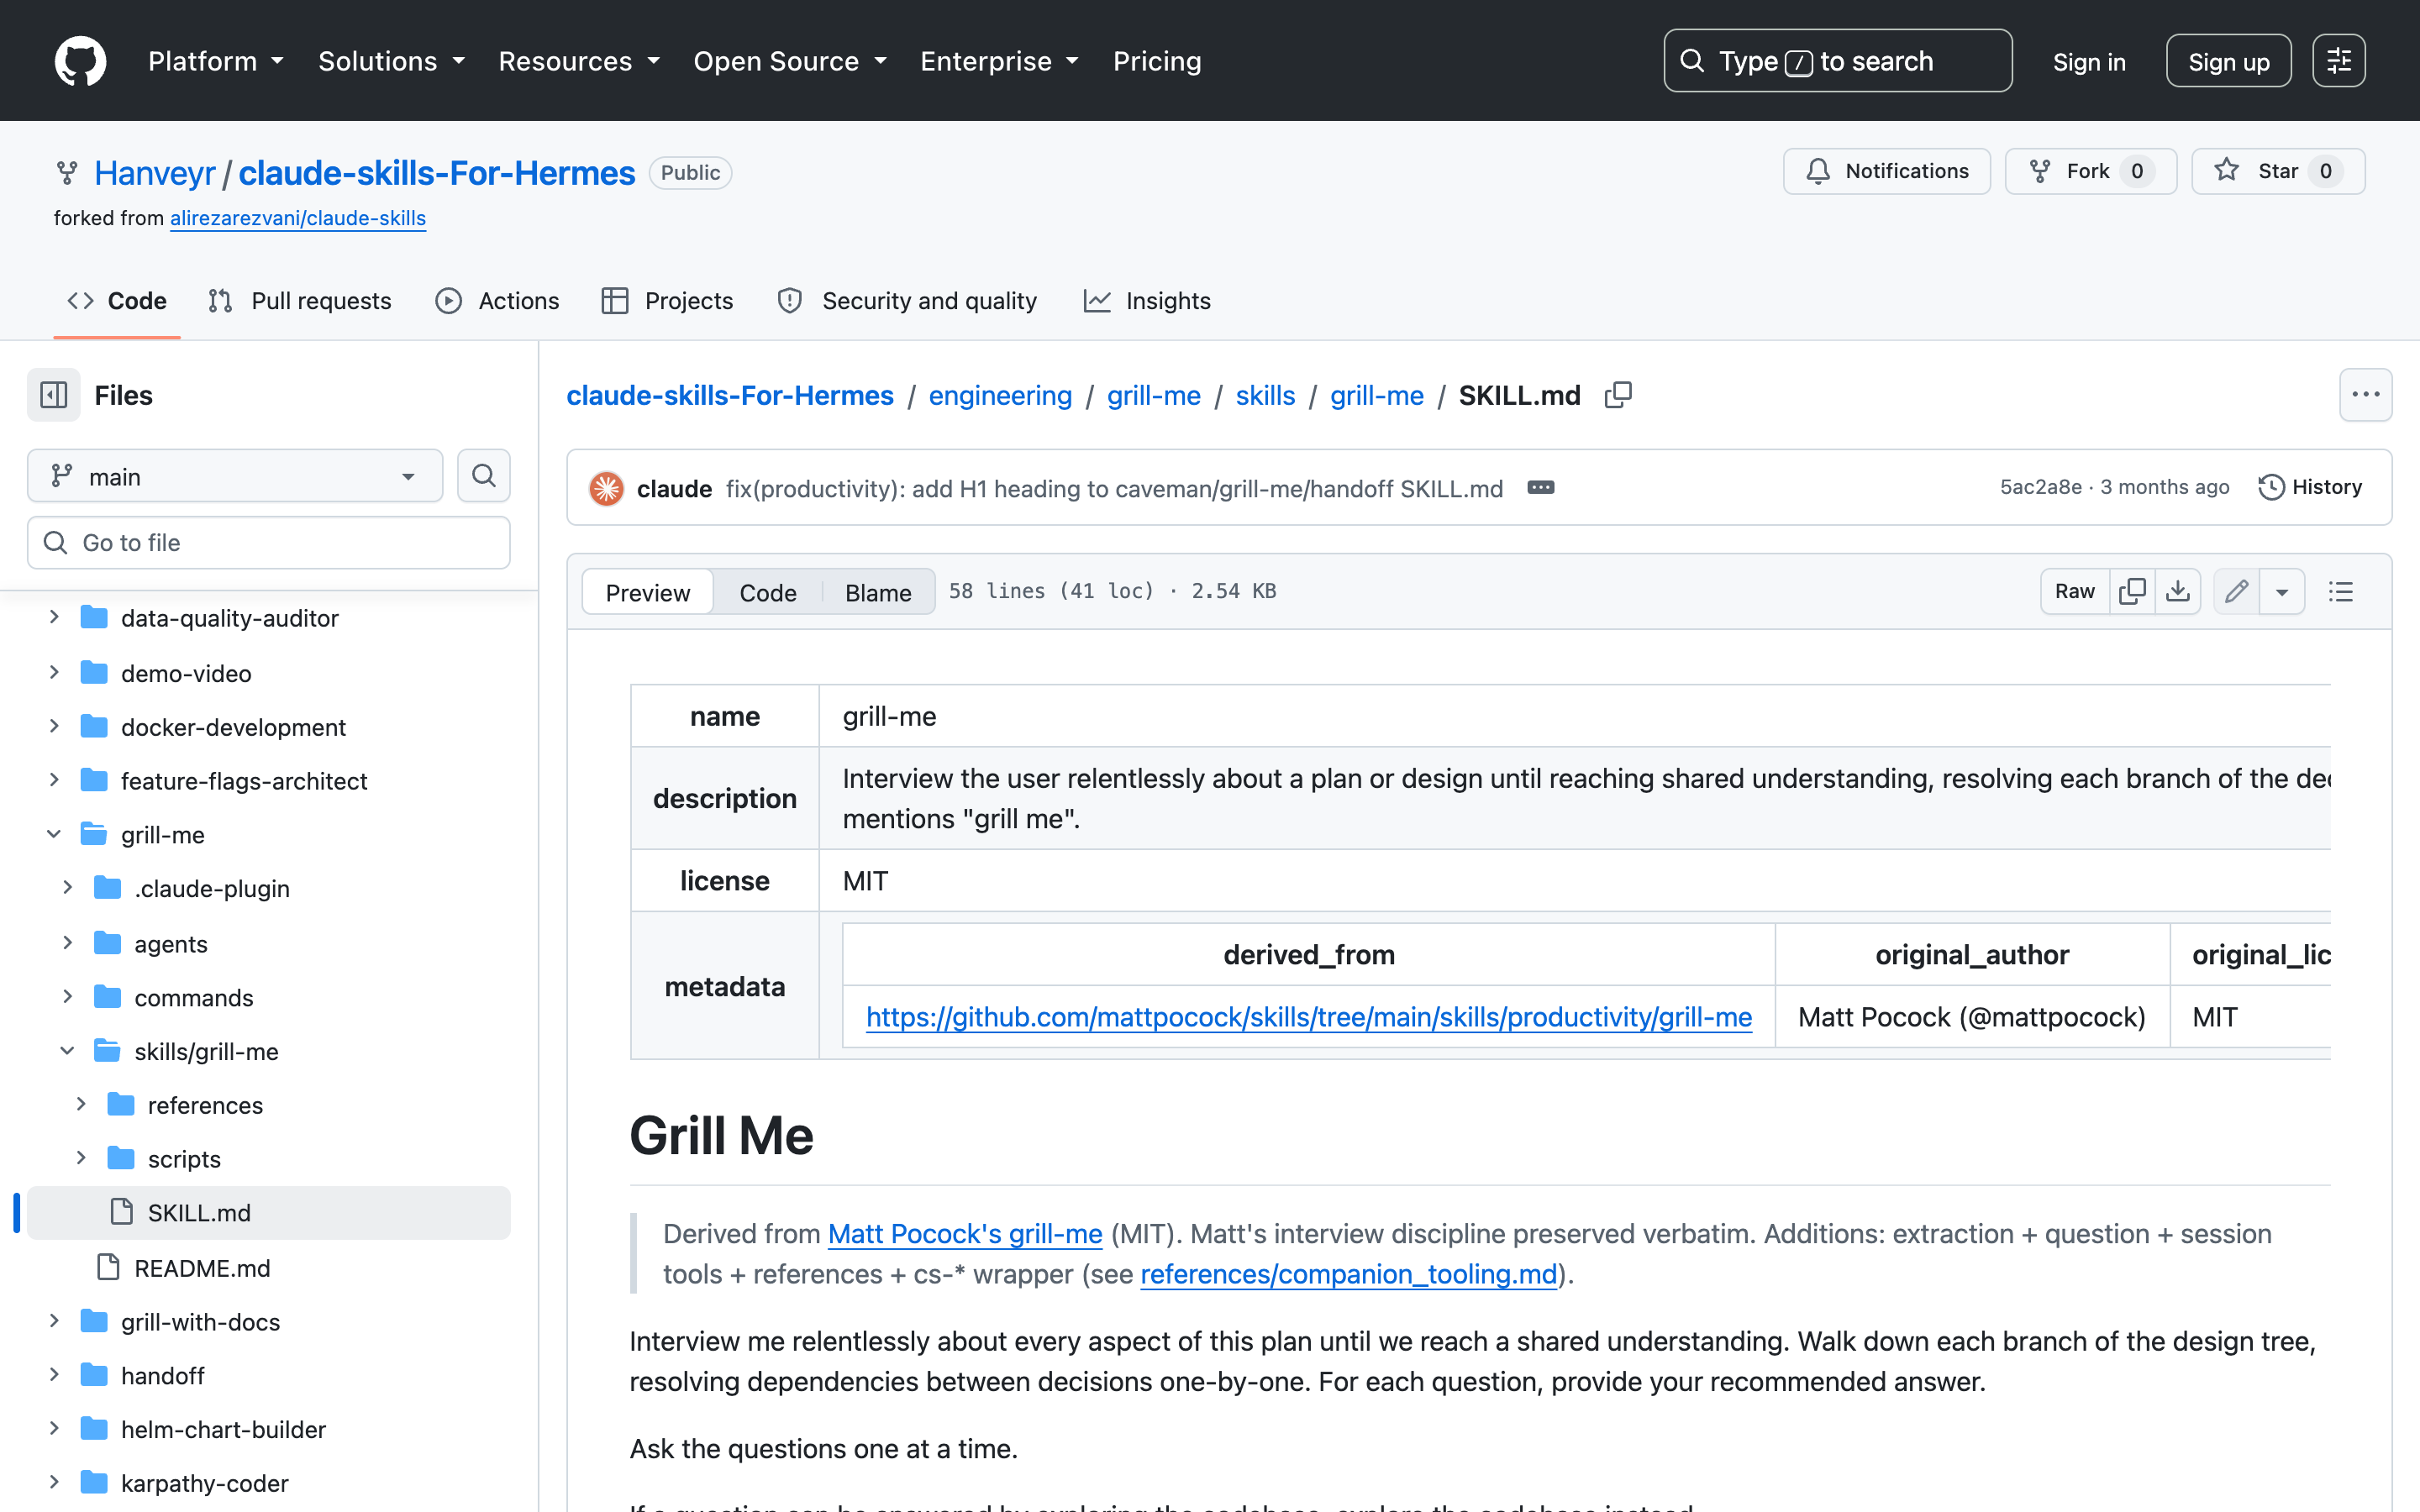
Task: Open commit 5ac2a8e
Action: click(2040, 487)
